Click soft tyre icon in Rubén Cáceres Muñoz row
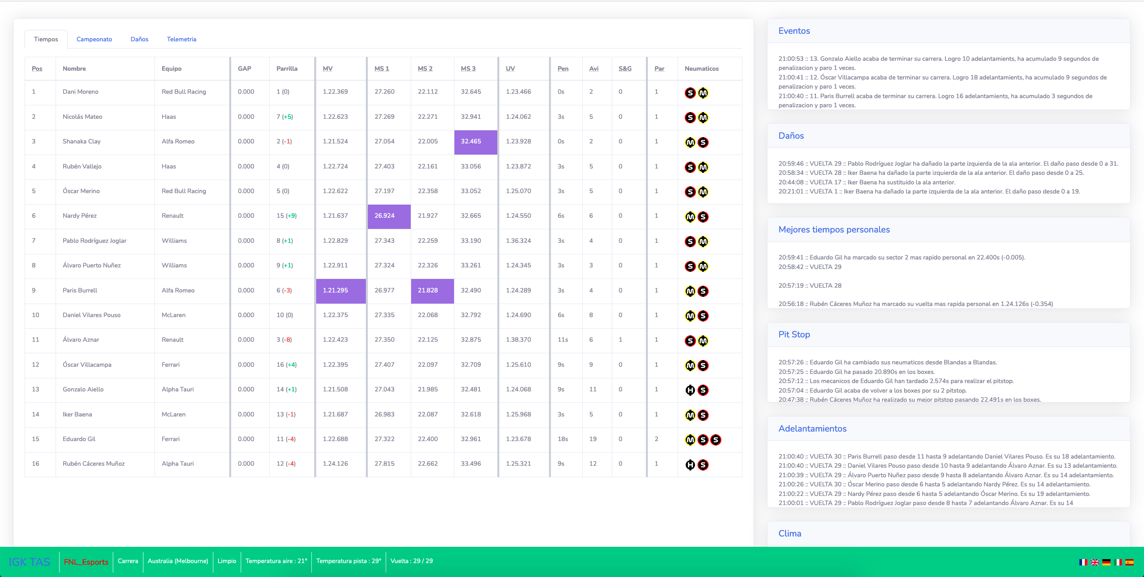This screenshot has width=1144, height=577. (703, 465)
